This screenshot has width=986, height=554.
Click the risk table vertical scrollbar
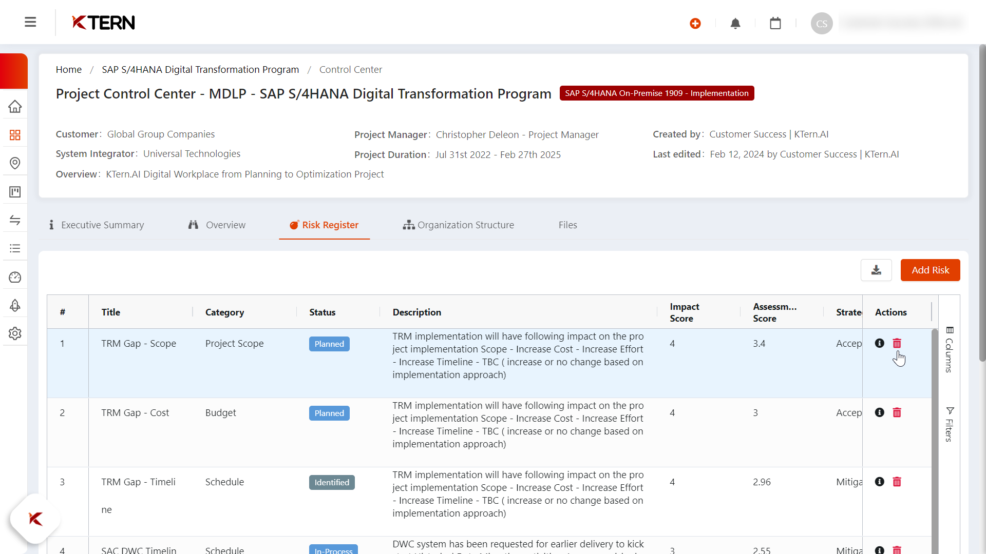935,441
